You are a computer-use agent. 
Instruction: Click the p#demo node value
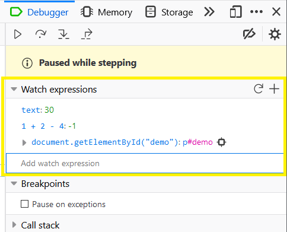pyautogui.click(x=197, y=142)
